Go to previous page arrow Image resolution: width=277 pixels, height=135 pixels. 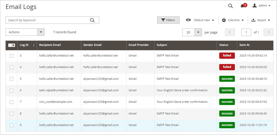(230, 32)
